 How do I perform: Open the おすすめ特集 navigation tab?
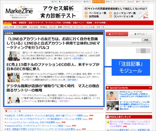point(100,23)
